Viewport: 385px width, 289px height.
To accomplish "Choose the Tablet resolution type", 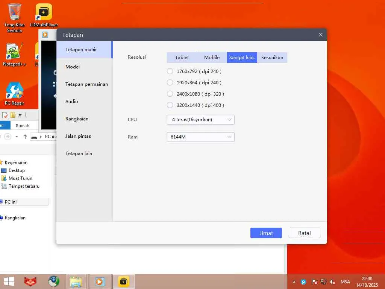I will coord(182,58).
